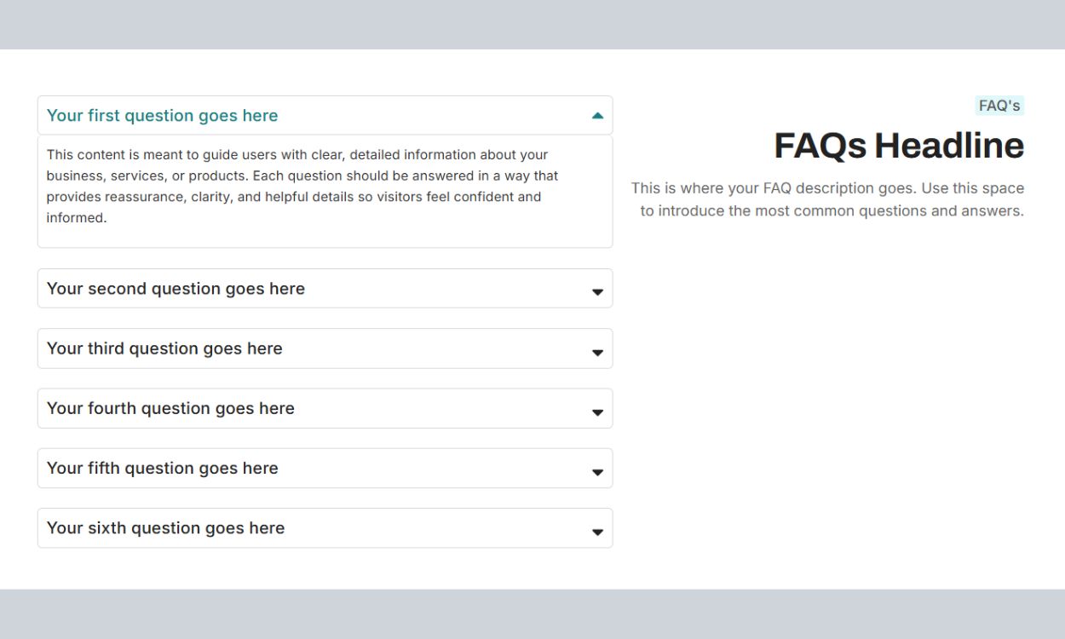Viewport: 1065px width, 639px height.
Task: Click the down arrow beside the second question
Action: [x=597, y=292]
